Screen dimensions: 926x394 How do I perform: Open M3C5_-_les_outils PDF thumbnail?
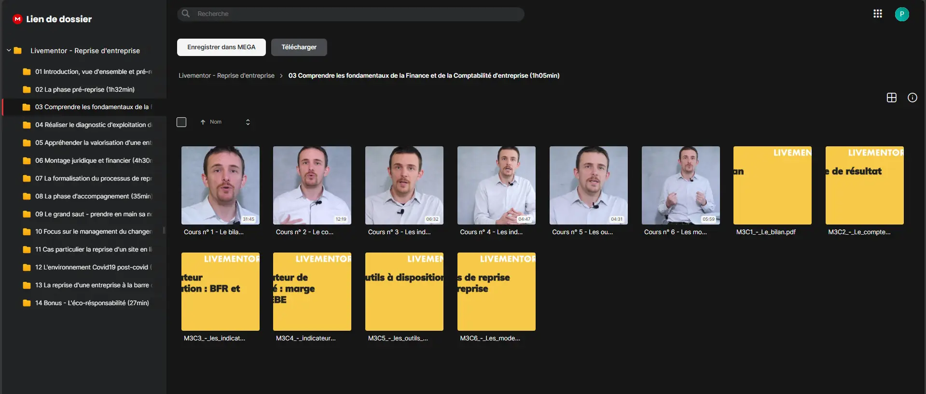[x=404, y=292]
